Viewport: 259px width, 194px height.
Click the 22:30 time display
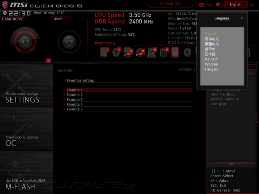[x=20, y=13]
